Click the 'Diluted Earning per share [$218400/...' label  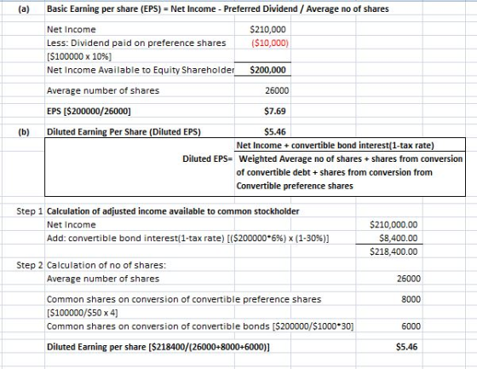tap(158, 347)
